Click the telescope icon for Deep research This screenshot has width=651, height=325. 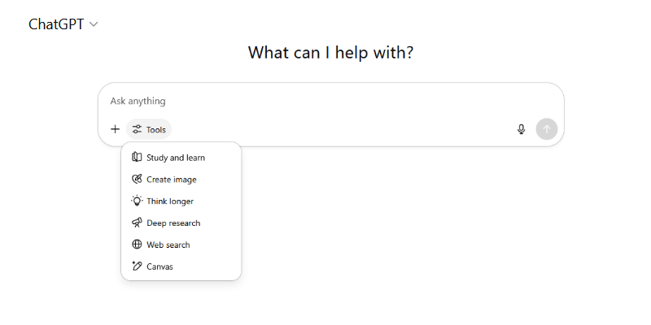pyautogui.click(x=137, y=223)
